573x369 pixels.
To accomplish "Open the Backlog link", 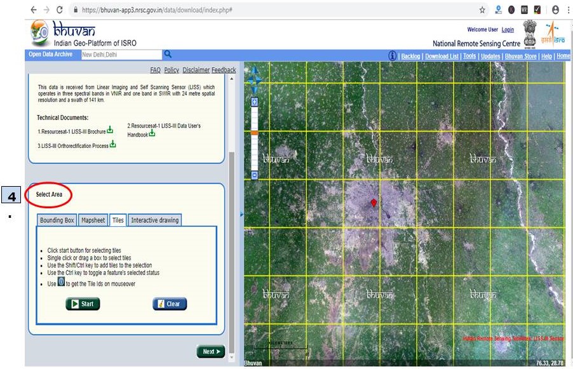I will (410, 57).
